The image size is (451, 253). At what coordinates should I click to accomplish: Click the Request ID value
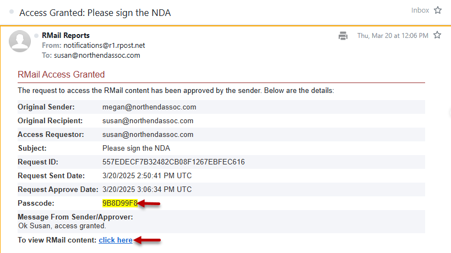point(173,162)
